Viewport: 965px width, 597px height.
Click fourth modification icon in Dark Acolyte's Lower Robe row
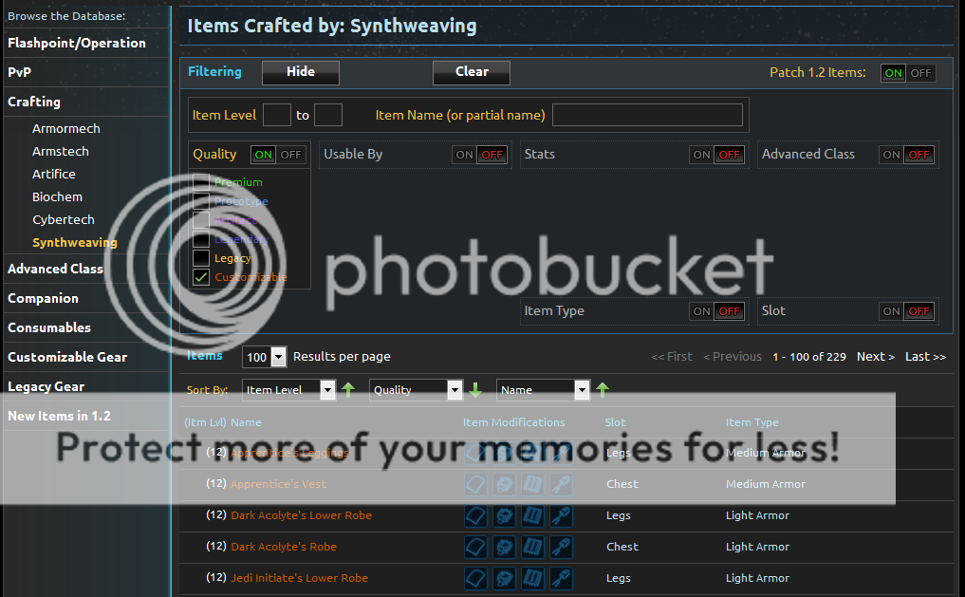coord(561,515)
